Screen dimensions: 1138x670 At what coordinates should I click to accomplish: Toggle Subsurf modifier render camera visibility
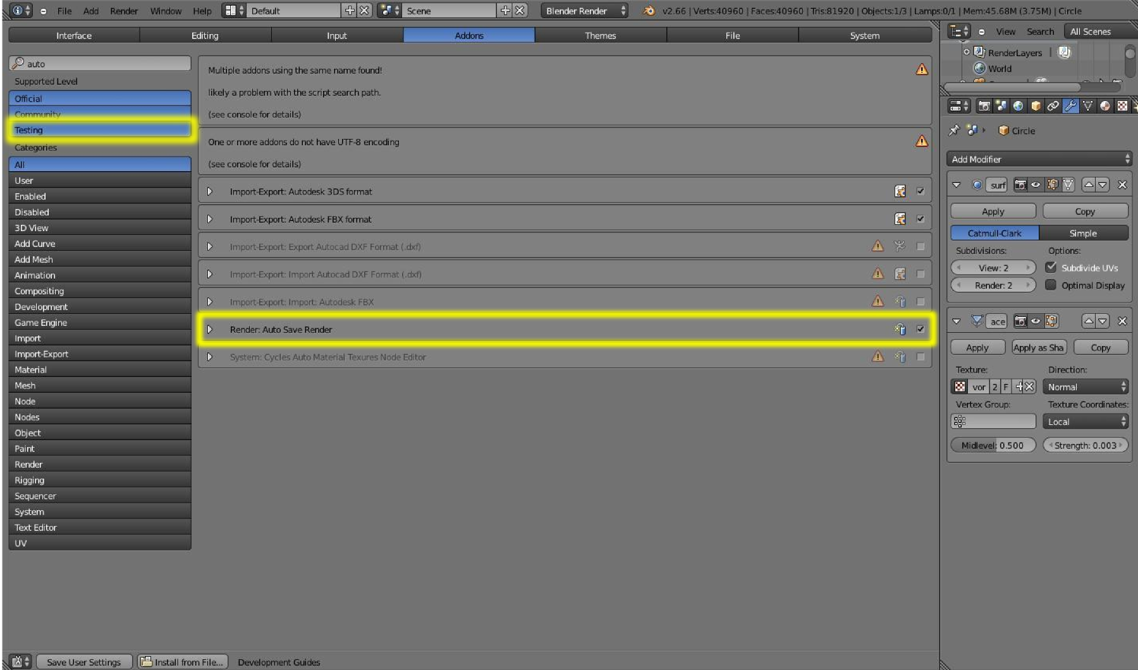[1020, 185]
